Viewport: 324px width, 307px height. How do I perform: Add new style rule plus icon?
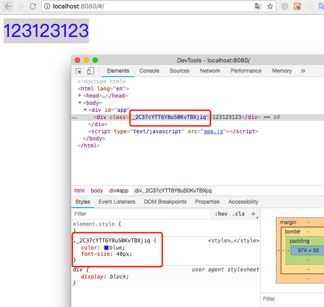point(253,214)
